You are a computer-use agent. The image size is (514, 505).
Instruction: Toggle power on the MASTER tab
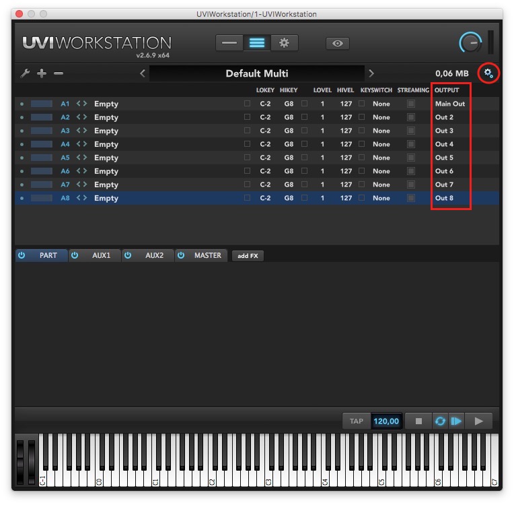181,255
